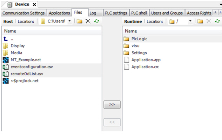222x140 pixels.
Task: Open the Runtime location dropdown
Action: pos(190,21)
